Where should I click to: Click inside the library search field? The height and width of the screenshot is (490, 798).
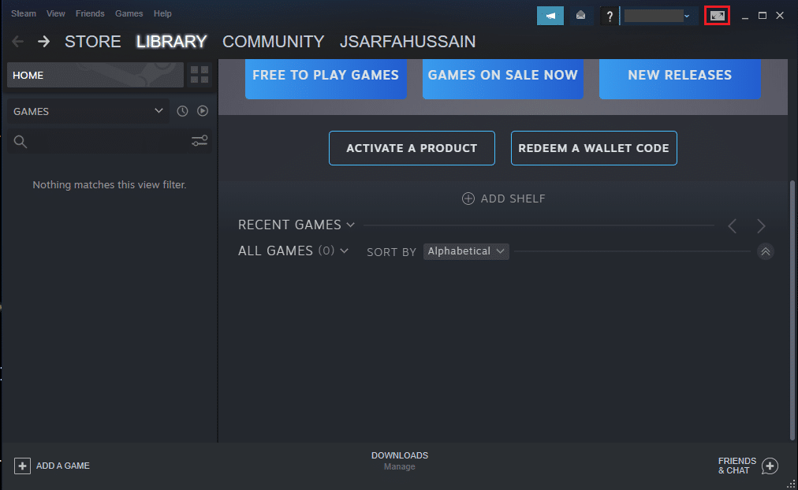tap(109, 141)
